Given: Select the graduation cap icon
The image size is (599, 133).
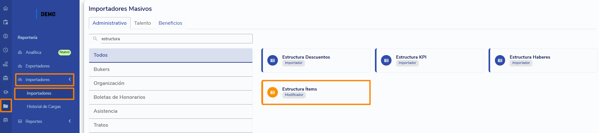Looking at the screenshot, I should click(5, 92).
